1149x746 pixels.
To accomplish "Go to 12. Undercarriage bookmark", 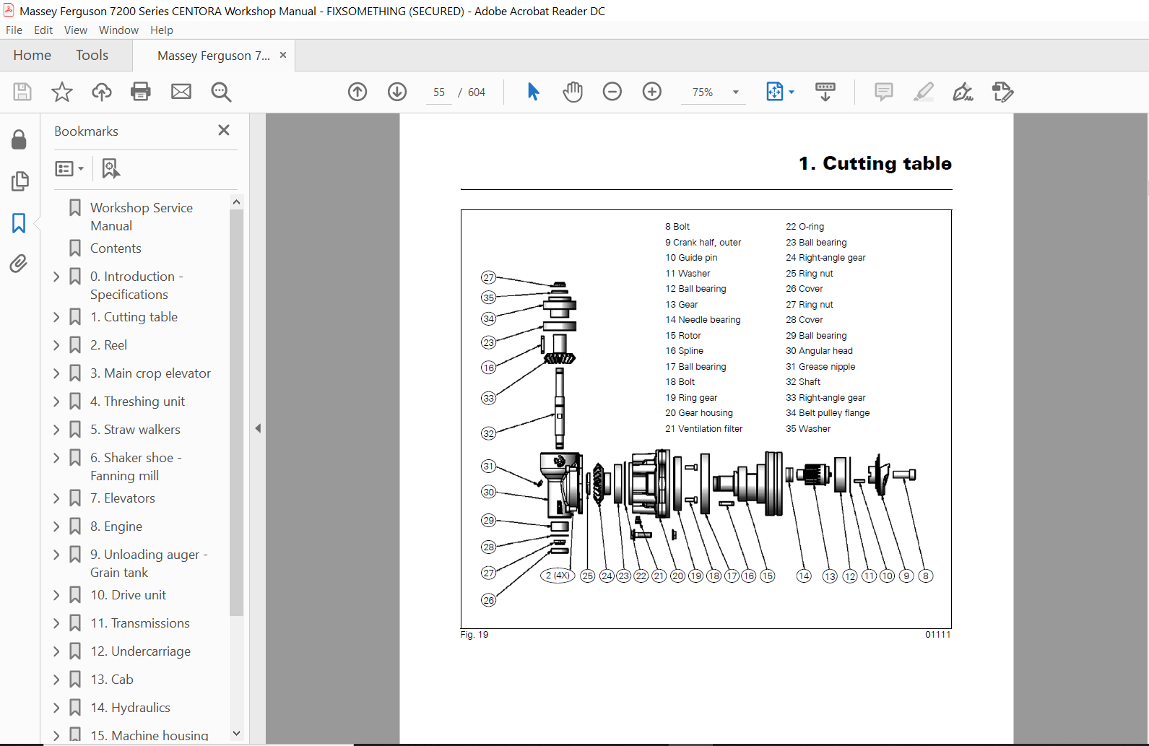I will 140,651.
